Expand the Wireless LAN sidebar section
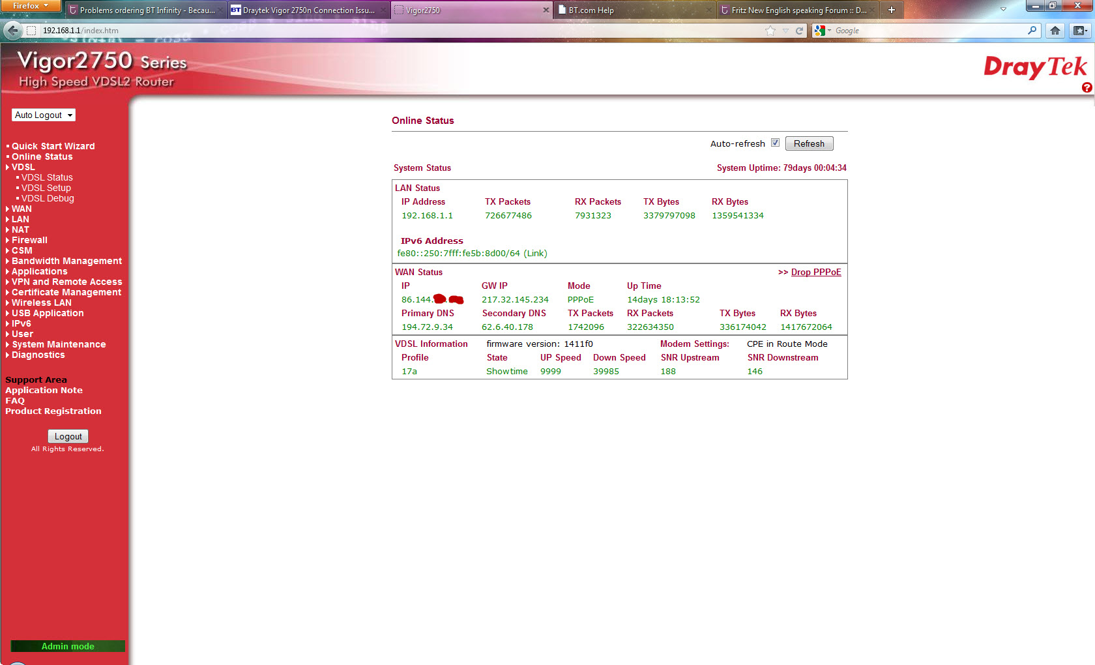The height and width of the screenshot is (665, 1095). (x=41, y=303)
